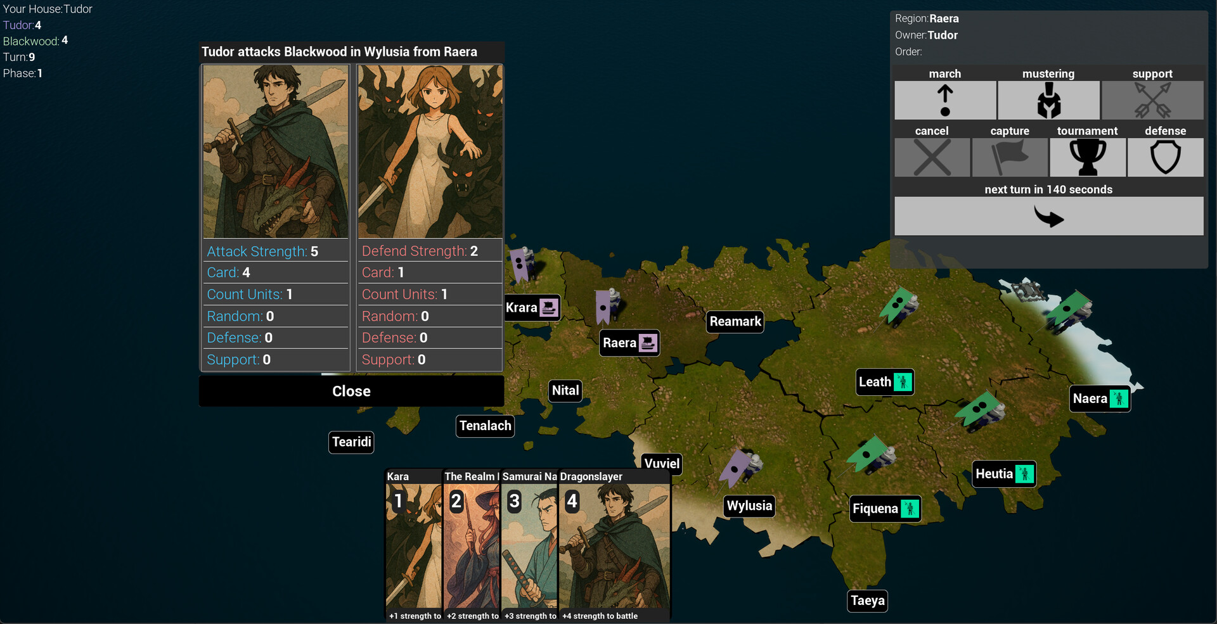Choose the defense shield order
The height and width of the screenshot is (624, 1217).
1166,157
